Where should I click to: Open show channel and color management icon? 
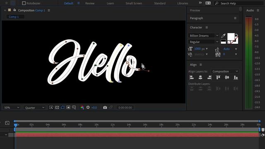(82, 108)
